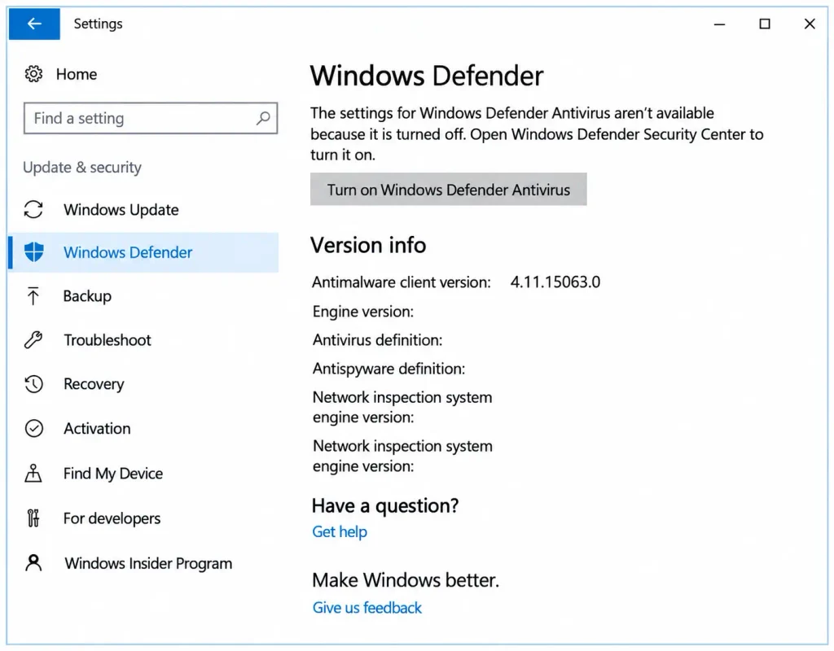Focus the Find a setting search field
Screen dimensions: 834x651
coord(151,118)
